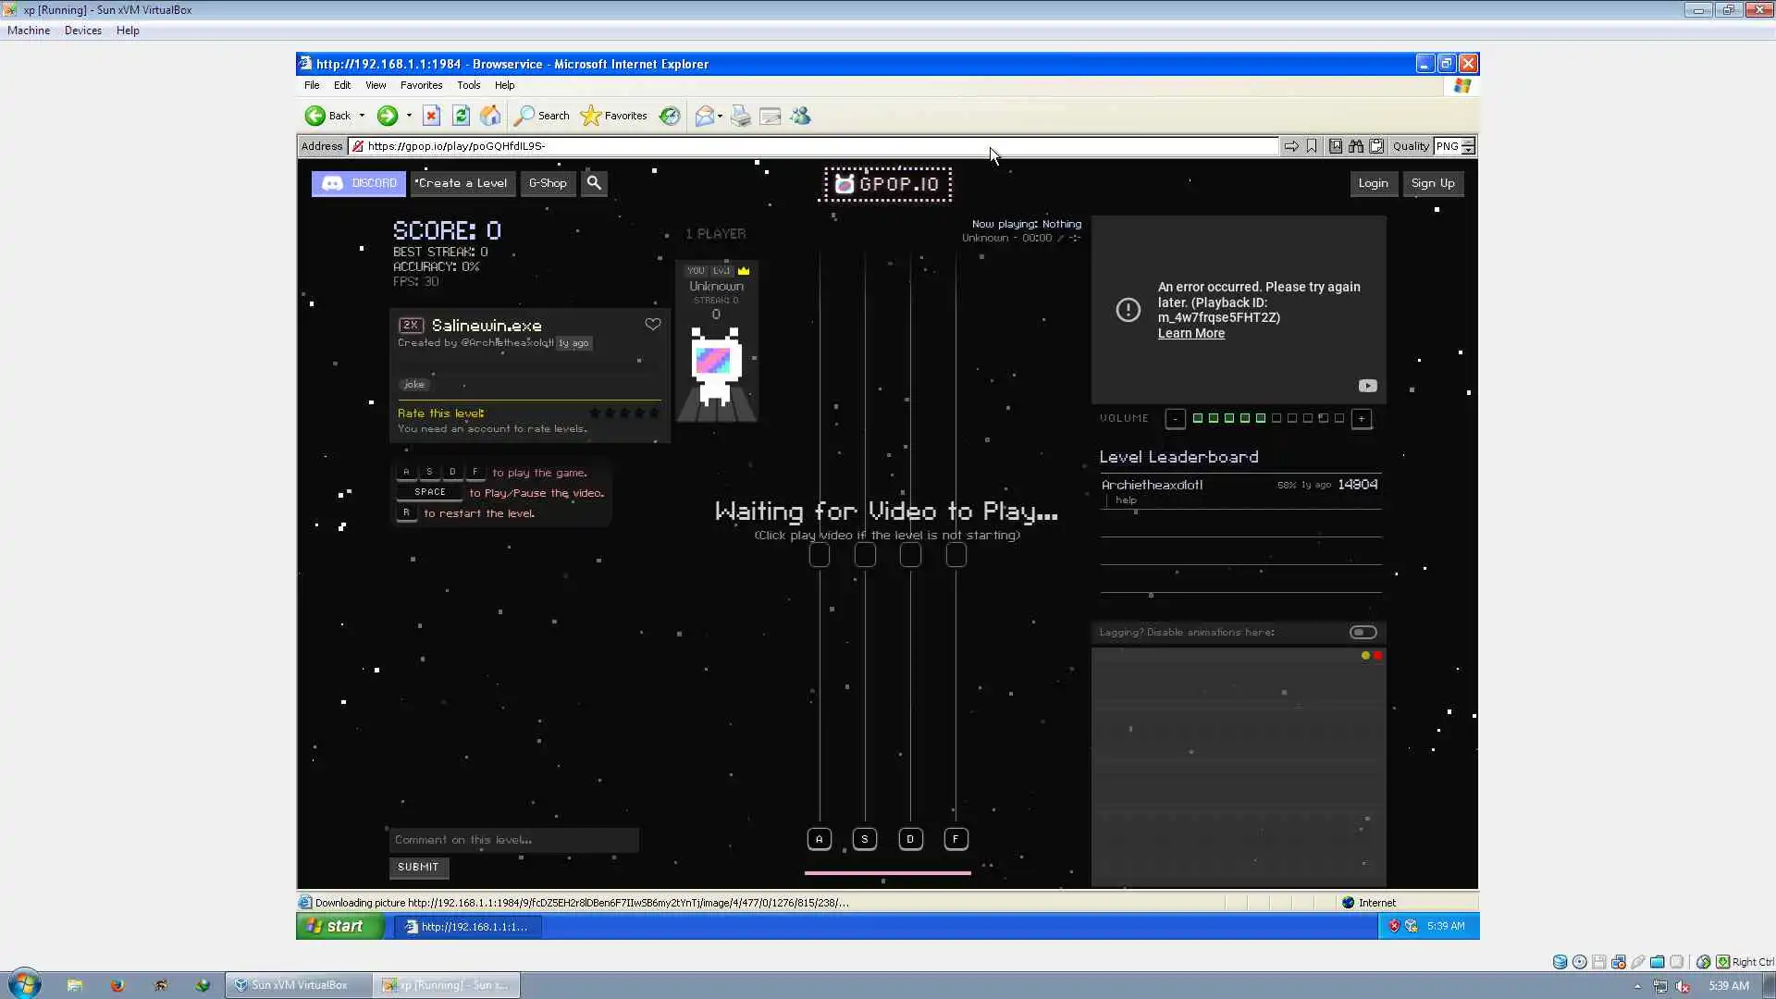The image size is (1776, 999).
Task: Go to the IE Home page icon
Action: pos(490,116)
